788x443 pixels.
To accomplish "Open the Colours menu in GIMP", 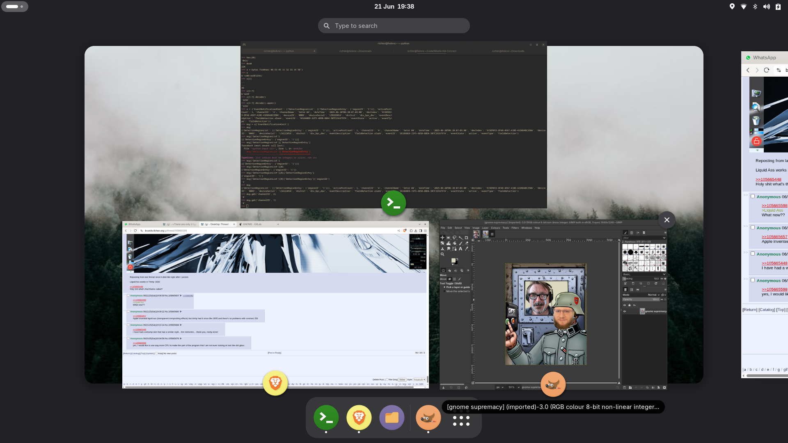I will (x=495, y=228).
